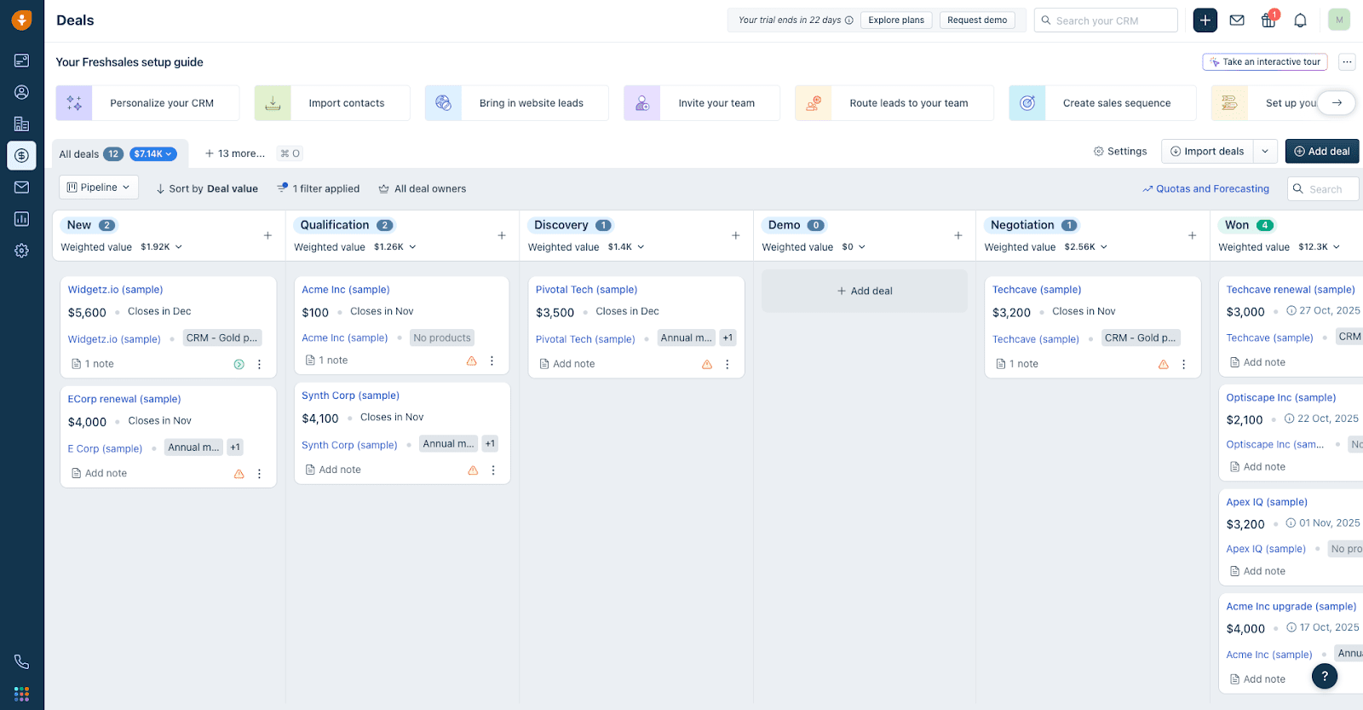Open the Contacts icon in left sidebar
This screenshot has height=710, width=1363.
(x=21, y=92)
